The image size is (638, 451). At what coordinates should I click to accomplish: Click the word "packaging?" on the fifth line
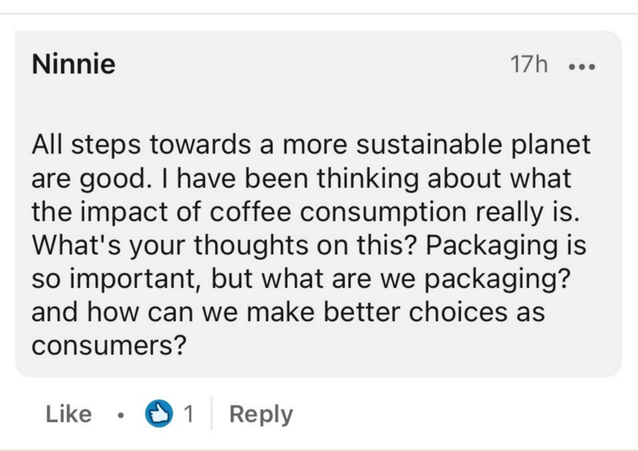(x=497, y=279)
